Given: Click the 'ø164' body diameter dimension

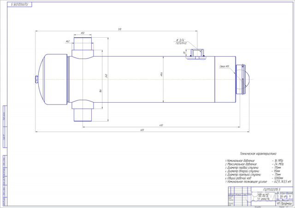Looking at the screenshot, I should 161,74.
